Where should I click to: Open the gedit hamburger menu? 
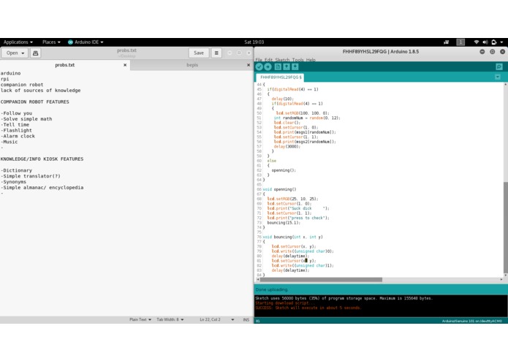coord(216,53)
